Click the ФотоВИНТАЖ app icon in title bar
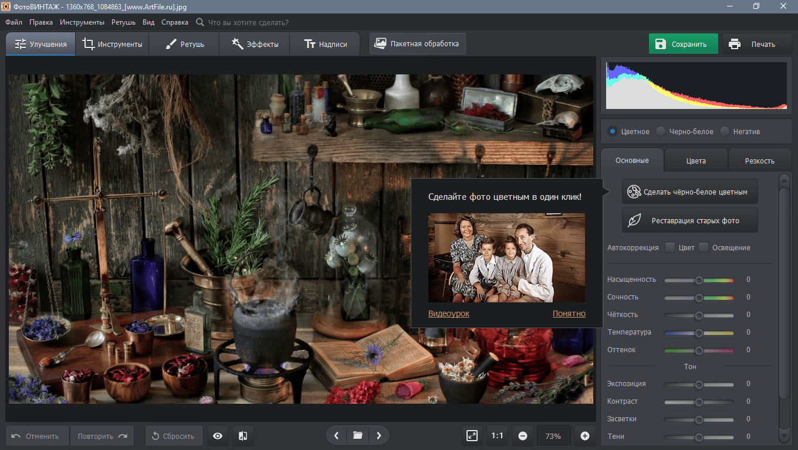Image resolution: width=798 pixels, height=450 pixels. [x=7, y=5]
